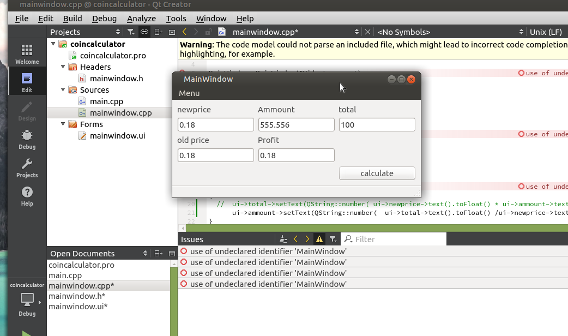
Task: Minimize the MainWindow app window
Action: coord(391,79)
